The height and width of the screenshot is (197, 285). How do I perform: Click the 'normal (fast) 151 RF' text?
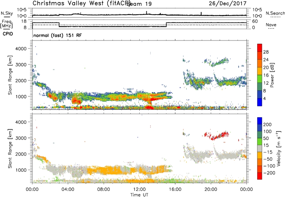58,35
